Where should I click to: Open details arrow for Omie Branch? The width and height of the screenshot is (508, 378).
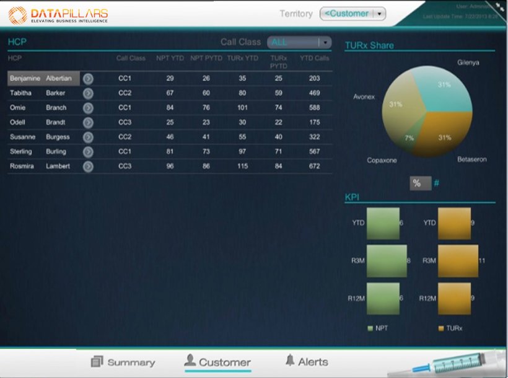[x=88, y=108]
